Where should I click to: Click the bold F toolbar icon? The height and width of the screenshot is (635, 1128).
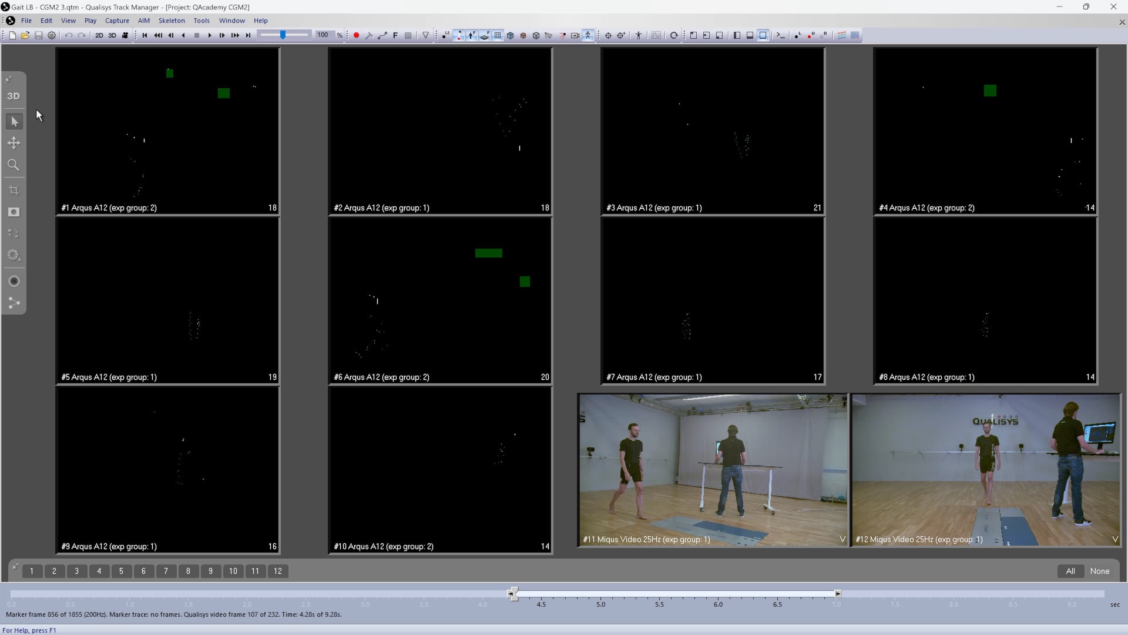[395, 35]
